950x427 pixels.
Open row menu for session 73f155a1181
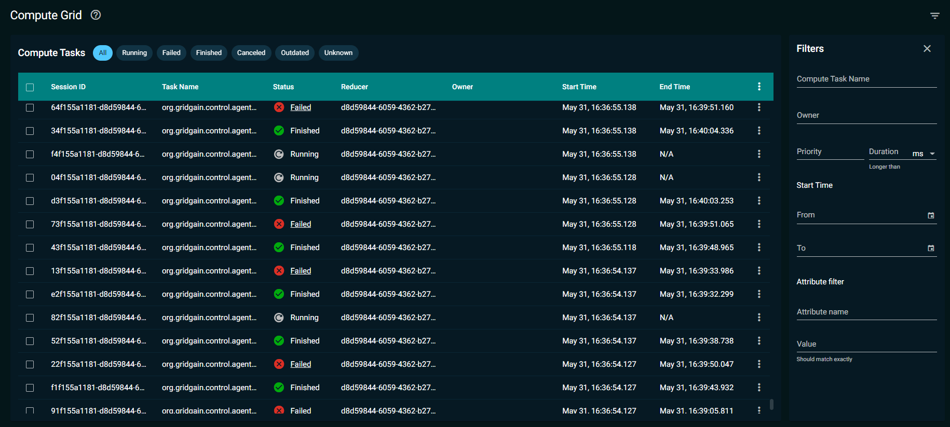(759, 224)
